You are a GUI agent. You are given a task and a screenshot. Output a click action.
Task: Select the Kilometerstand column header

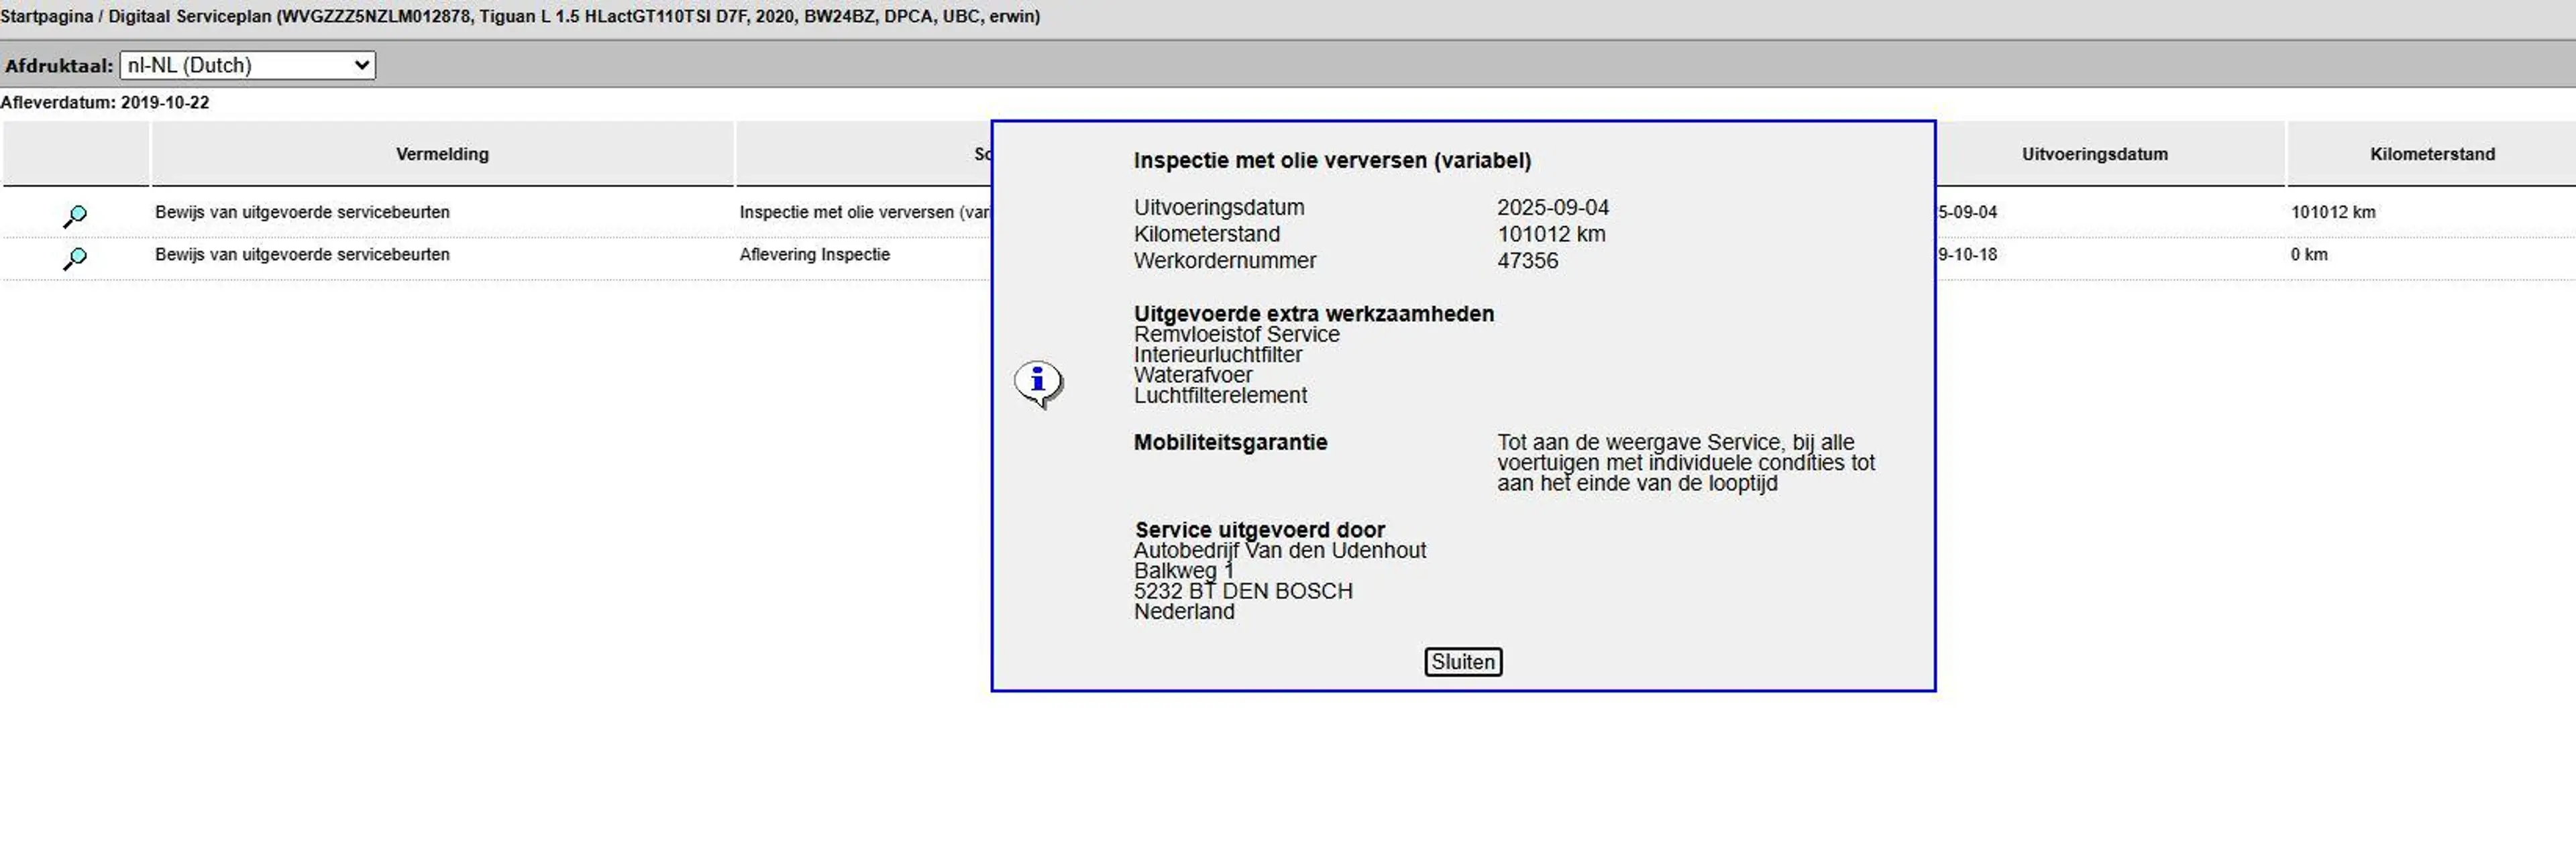coord(2431,154)
